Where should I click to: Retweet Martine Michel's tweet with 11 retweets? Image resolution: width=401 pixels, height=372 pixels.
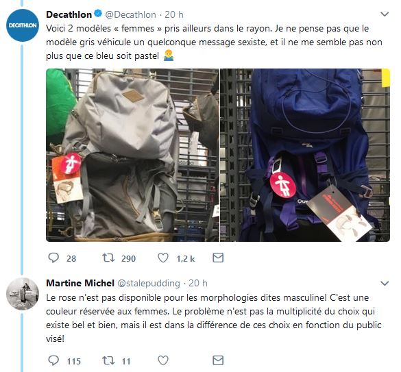tap(108, 360)
